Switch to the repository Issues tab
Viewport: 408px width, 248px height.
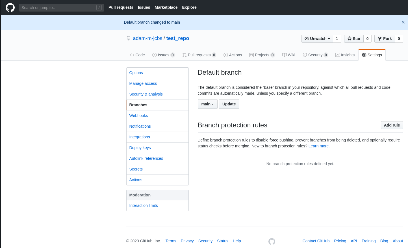pos(164,55)
